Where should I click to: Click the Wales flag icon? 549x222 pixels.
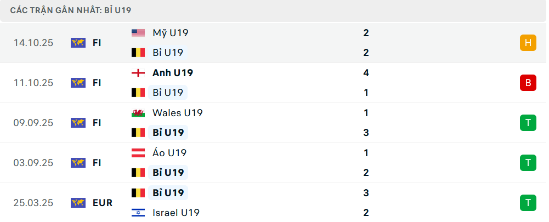[138, 113]
